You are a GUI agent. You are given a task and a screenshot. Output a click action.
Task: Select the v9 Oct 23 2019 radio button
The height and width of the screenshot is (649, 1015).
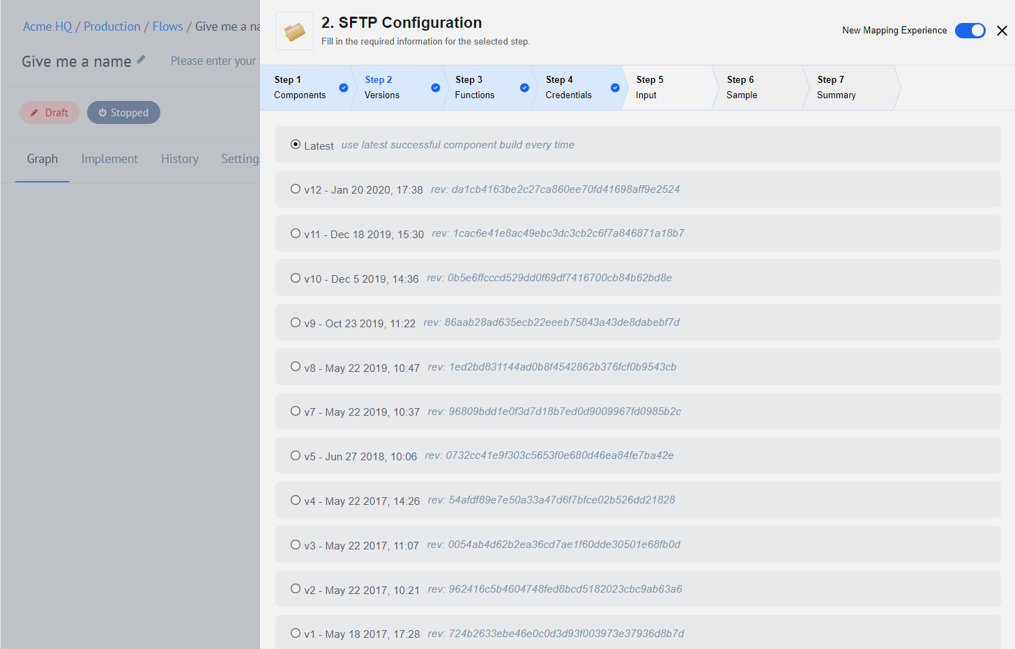296,322
